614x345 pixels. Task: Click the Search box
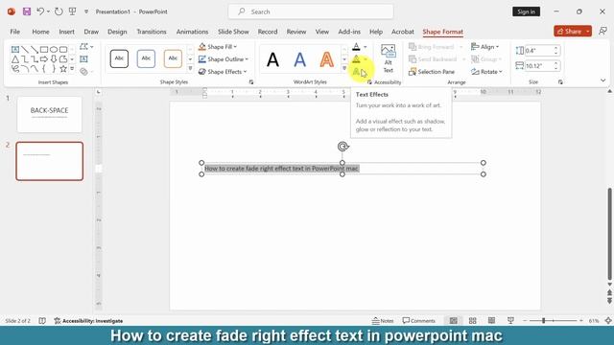311,11
